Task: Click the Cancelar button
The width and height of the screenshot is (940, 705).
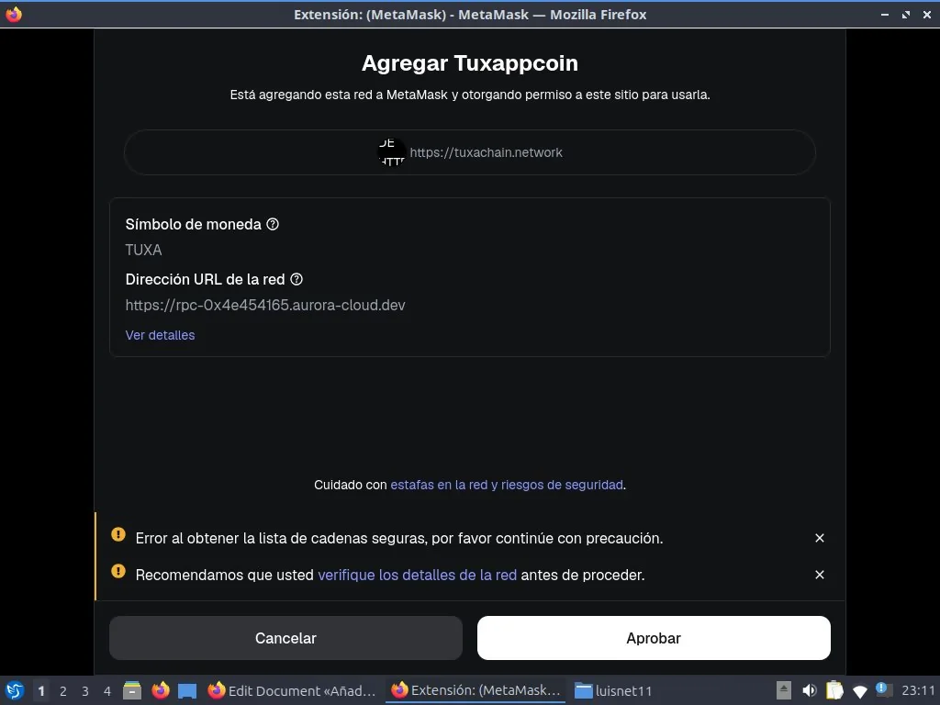Action: tap(285, 638)
